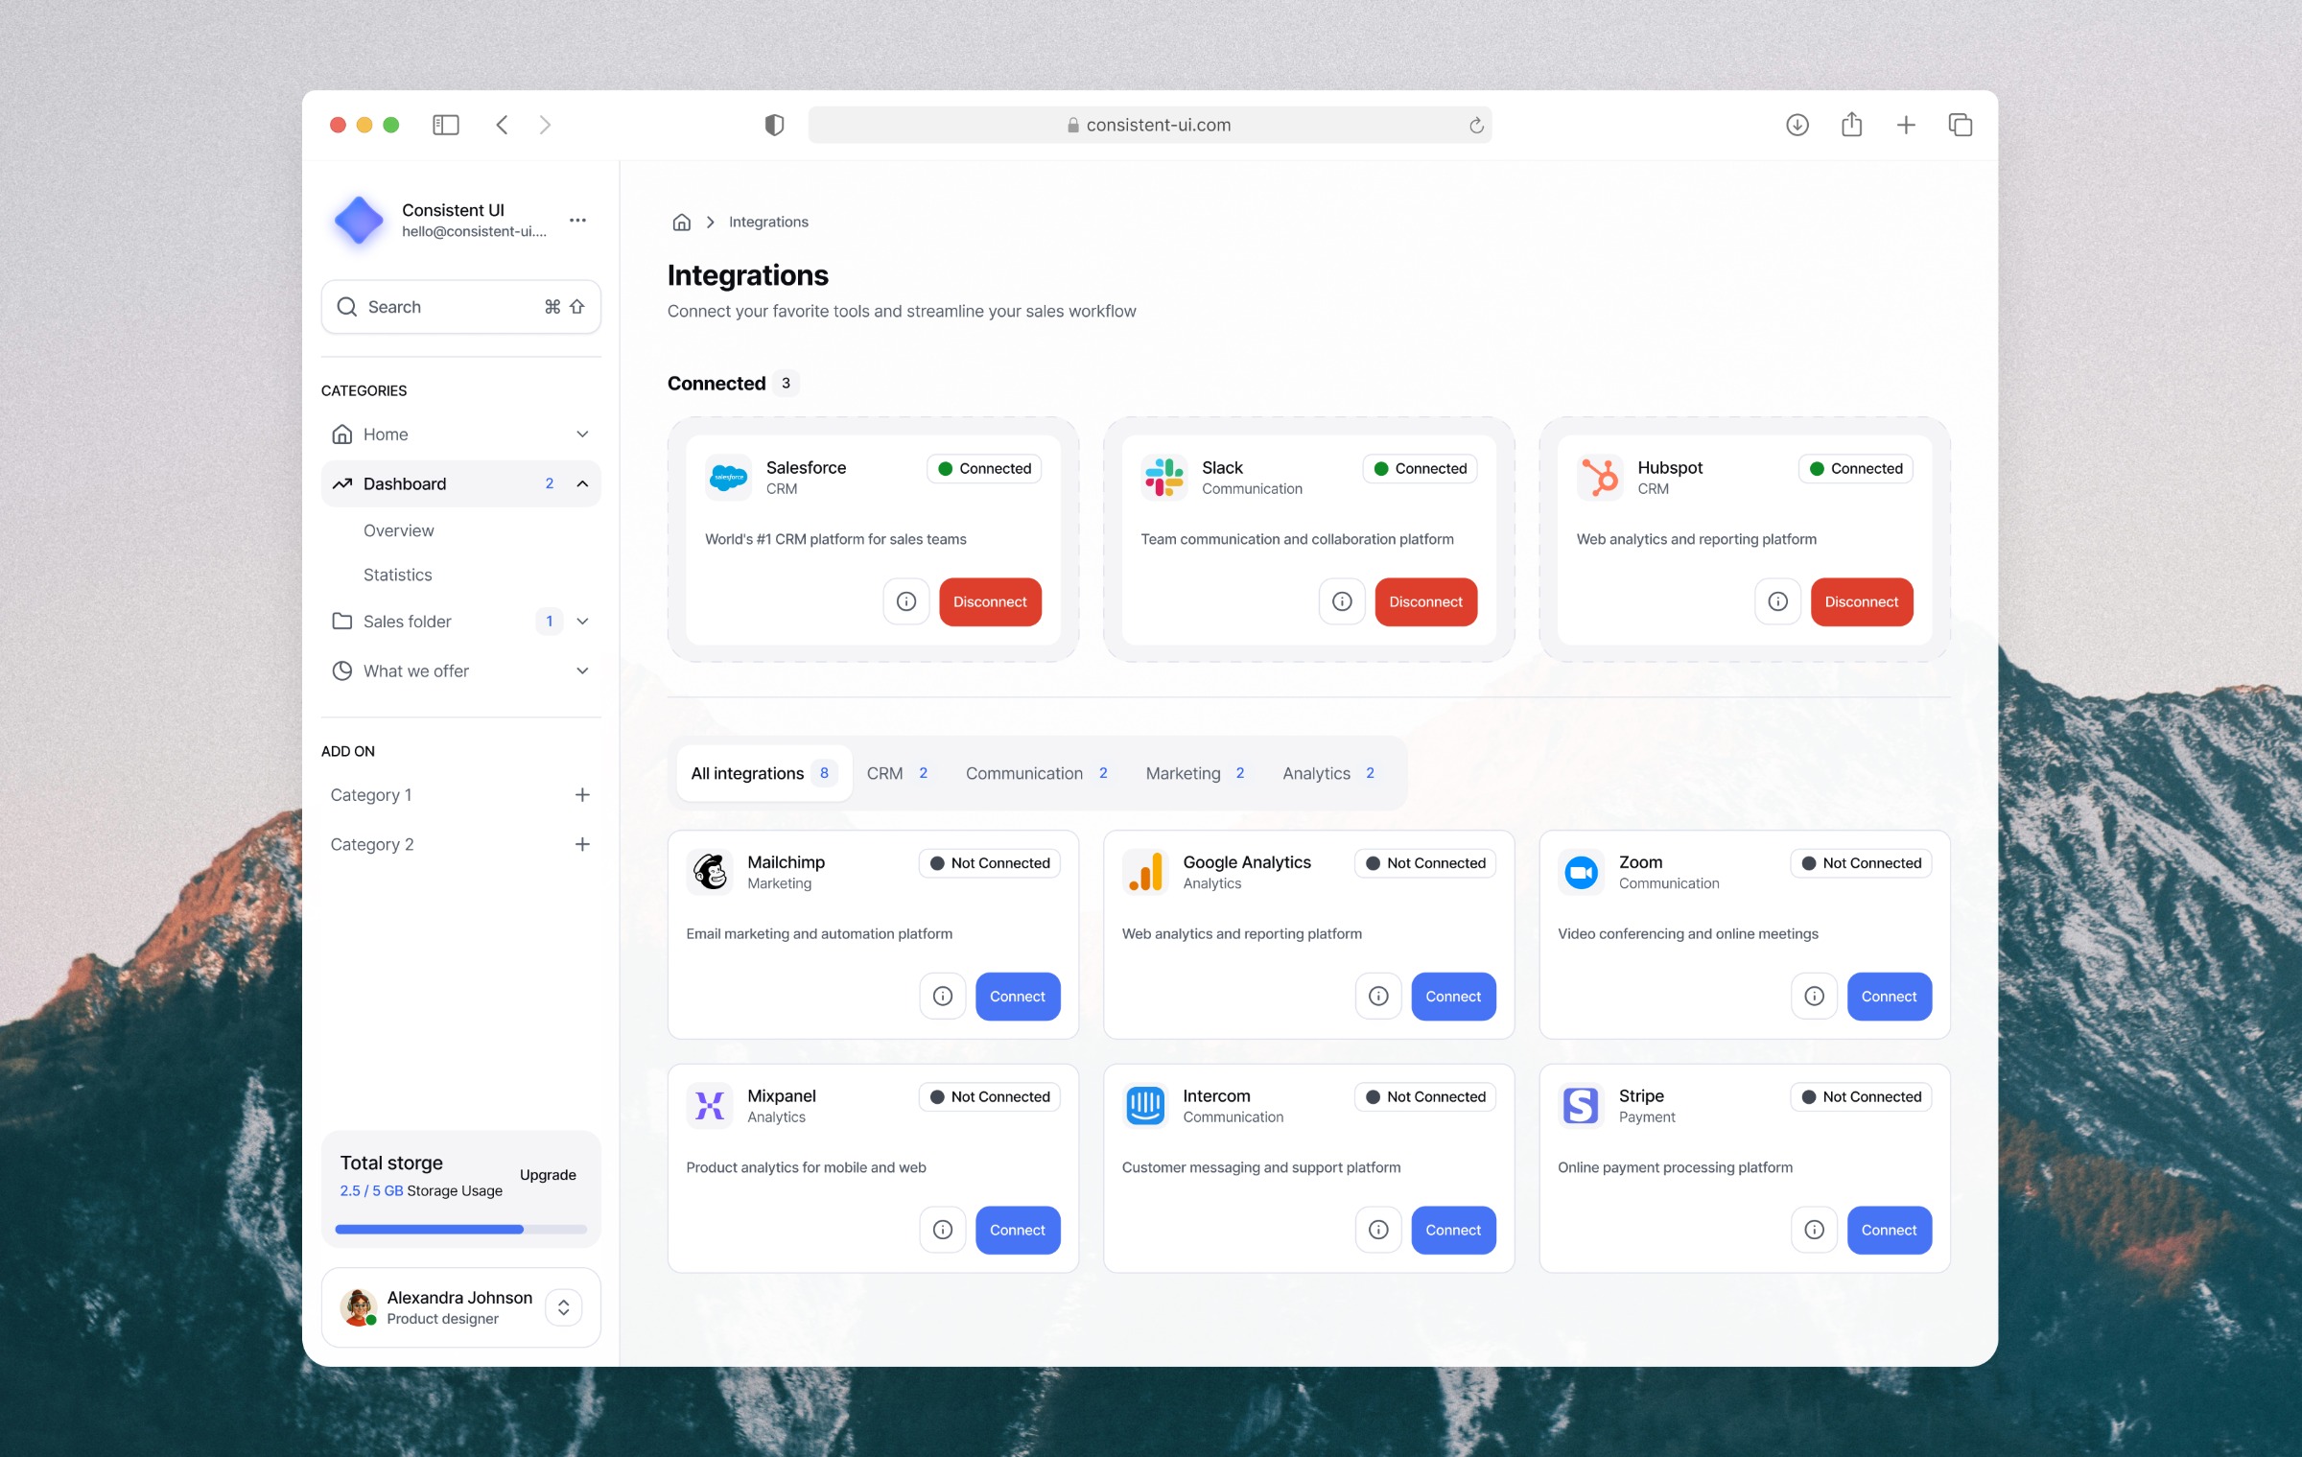Open Alexandra Johnson account switcher
The width and height of the screenshot is (2302, 1457).
tap(563, 1307)
